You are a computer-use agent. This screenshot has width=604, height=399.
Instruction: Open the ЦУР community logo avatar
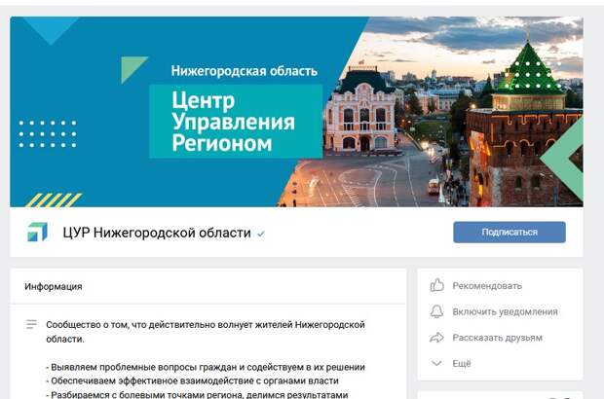coord(37,232)
